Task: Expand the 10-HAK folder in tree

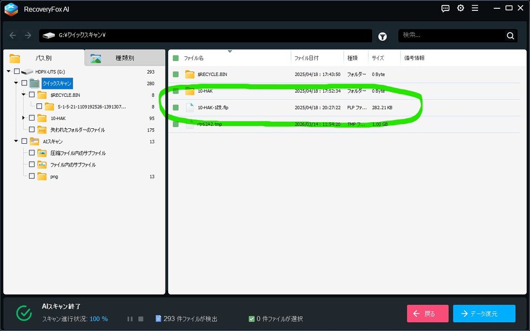Action: tap(23, 118)
